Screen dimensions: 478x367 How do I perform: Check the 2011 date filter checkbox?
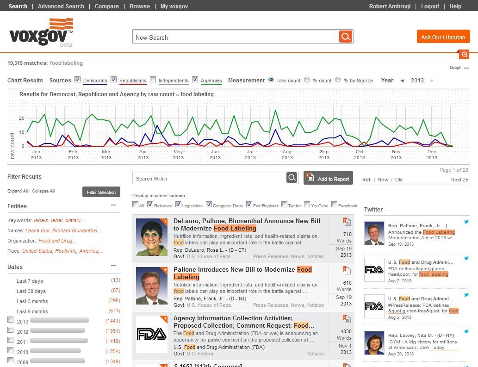coord(10,340)
